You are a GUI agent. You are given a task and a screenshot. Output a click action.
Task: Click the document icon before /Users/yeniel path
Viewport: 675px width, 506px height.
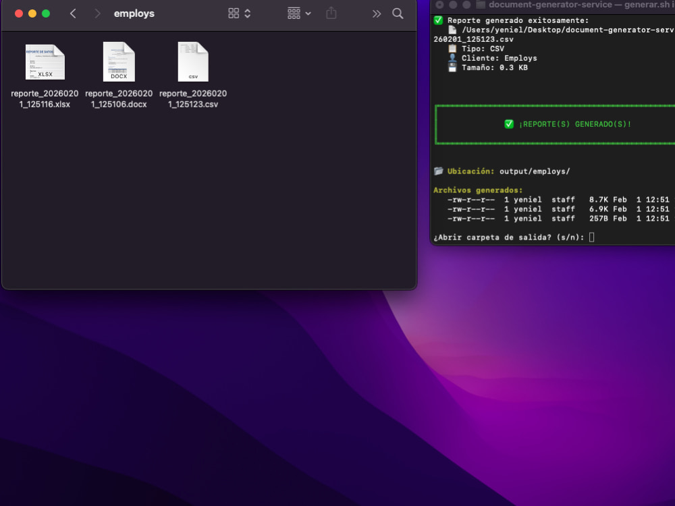pos(452,30)
